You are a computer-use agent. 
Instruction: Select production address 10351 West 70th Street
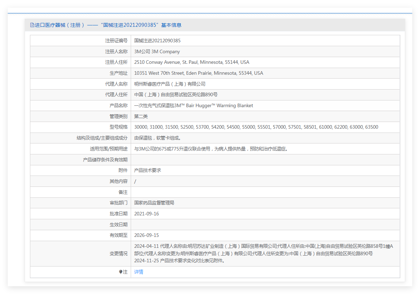(x=198, y=73)
